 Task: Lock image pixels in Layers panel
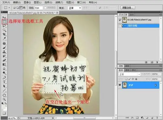coord(129,79)
